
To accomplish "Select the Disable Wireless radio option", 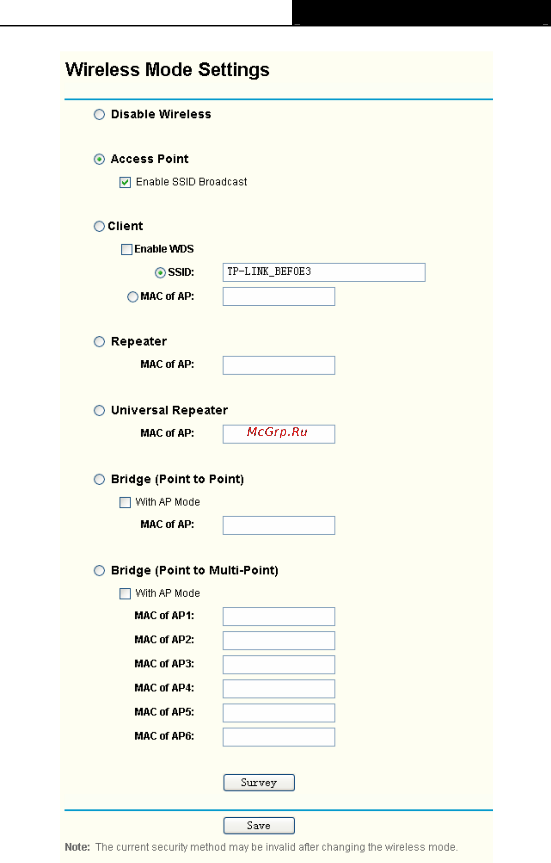I will [99, 115].
